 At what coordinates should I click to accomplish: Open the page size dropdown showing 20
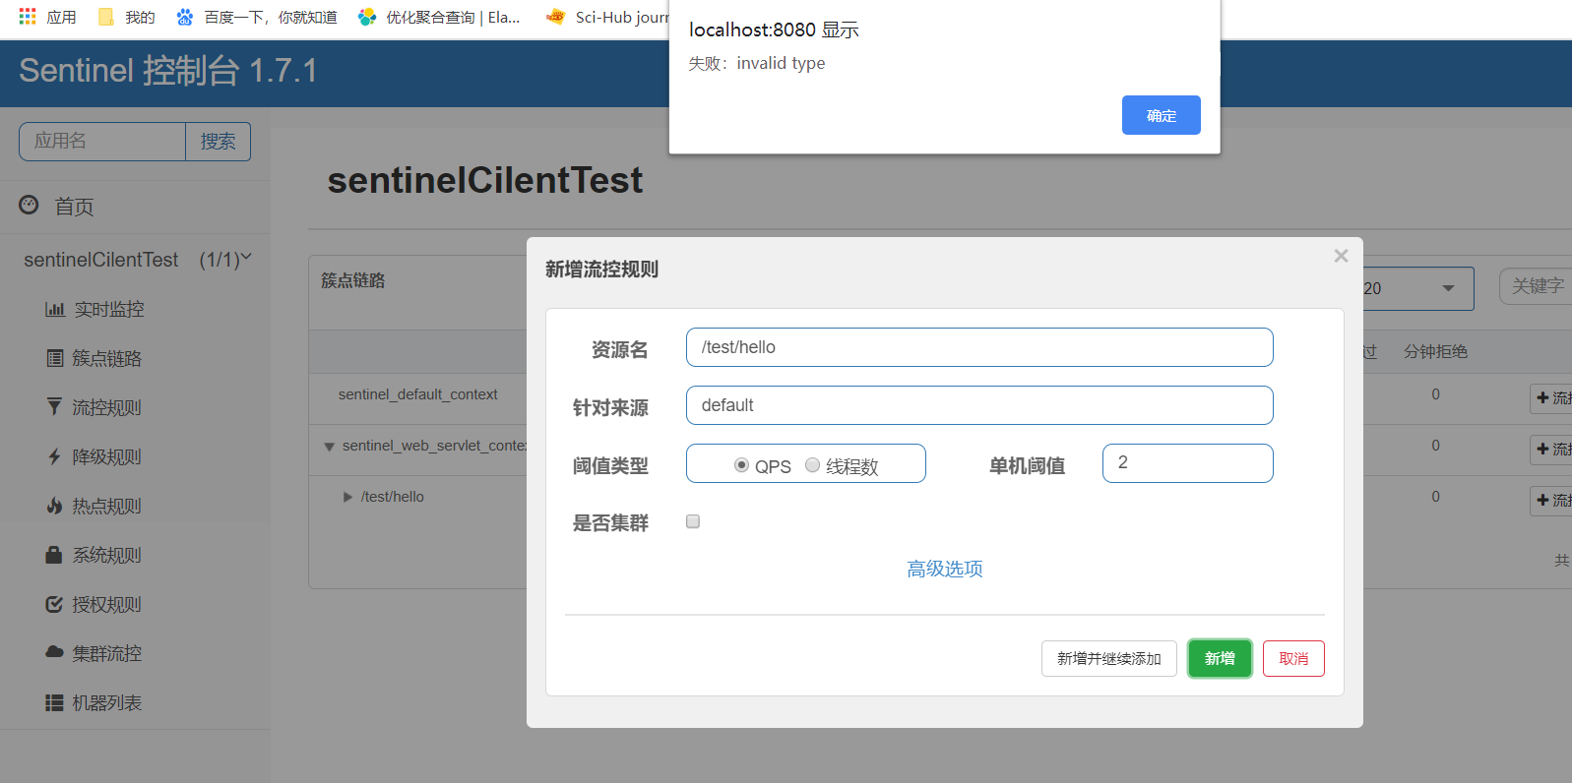(x=1417, y=288)
